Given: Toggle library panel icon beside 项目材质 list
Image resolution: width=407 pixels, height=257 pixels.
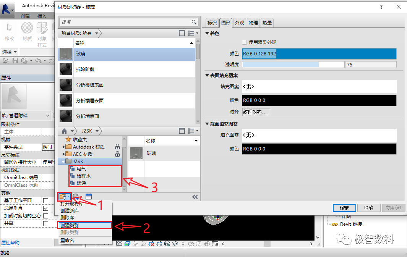Looking at the screenshot, I should [x=182, y=33].
